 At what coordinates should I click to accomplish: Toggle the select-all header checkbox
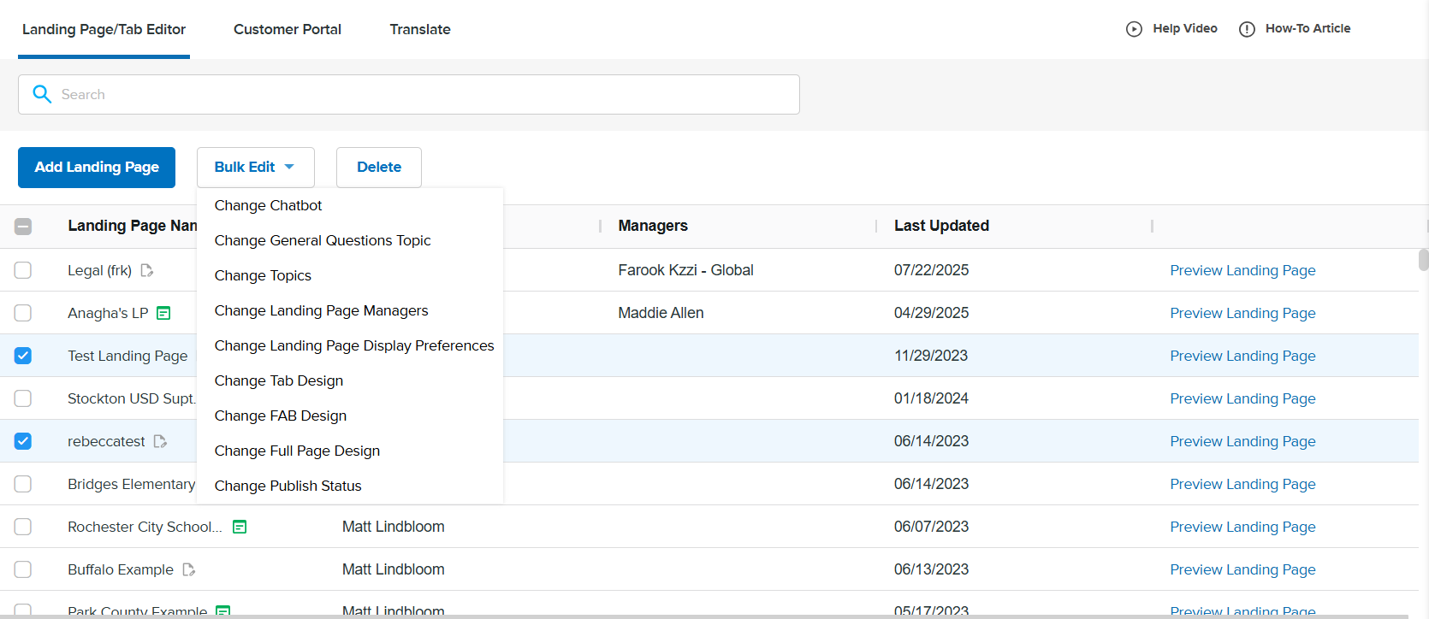23,227
